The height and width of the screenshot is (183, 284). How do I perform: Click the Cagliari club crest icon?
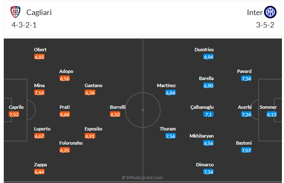coord(15,12)
